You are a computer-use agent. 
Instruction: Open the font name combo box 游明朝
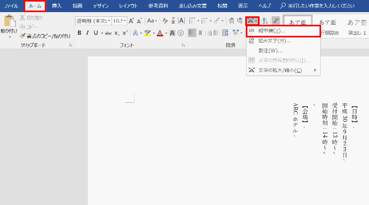[93, 21]
